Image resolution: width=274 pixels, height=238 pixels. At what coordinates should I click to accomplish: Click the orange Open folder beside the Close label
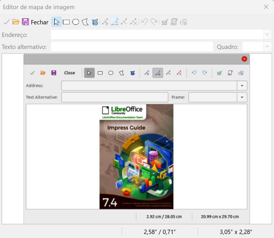(43, 73)
